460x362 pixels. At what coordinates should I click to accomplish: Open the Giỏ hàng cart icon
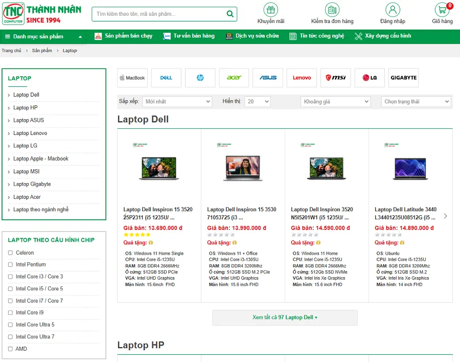[x=443, y=10]
